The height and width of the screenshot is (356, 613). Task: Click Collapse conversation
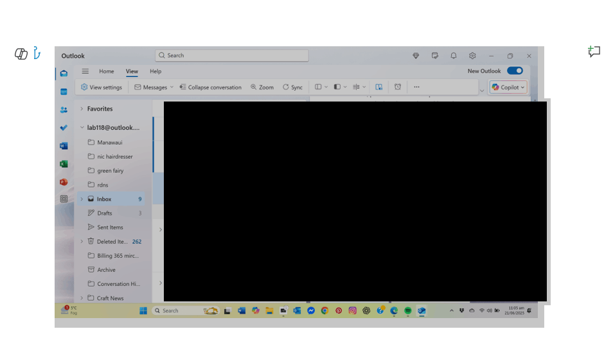[x=210, y=87]
